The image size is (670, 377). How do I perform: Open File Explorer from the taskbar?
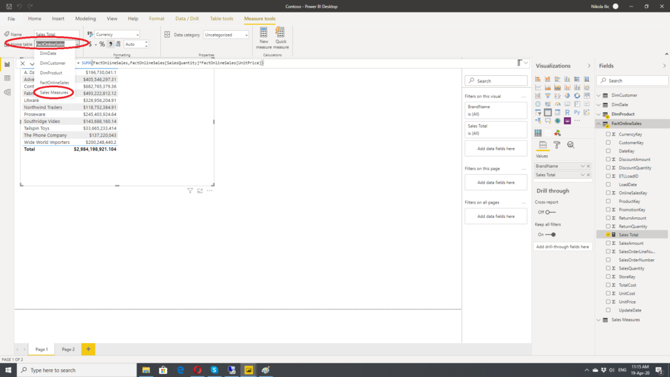(x=146, y=370)
